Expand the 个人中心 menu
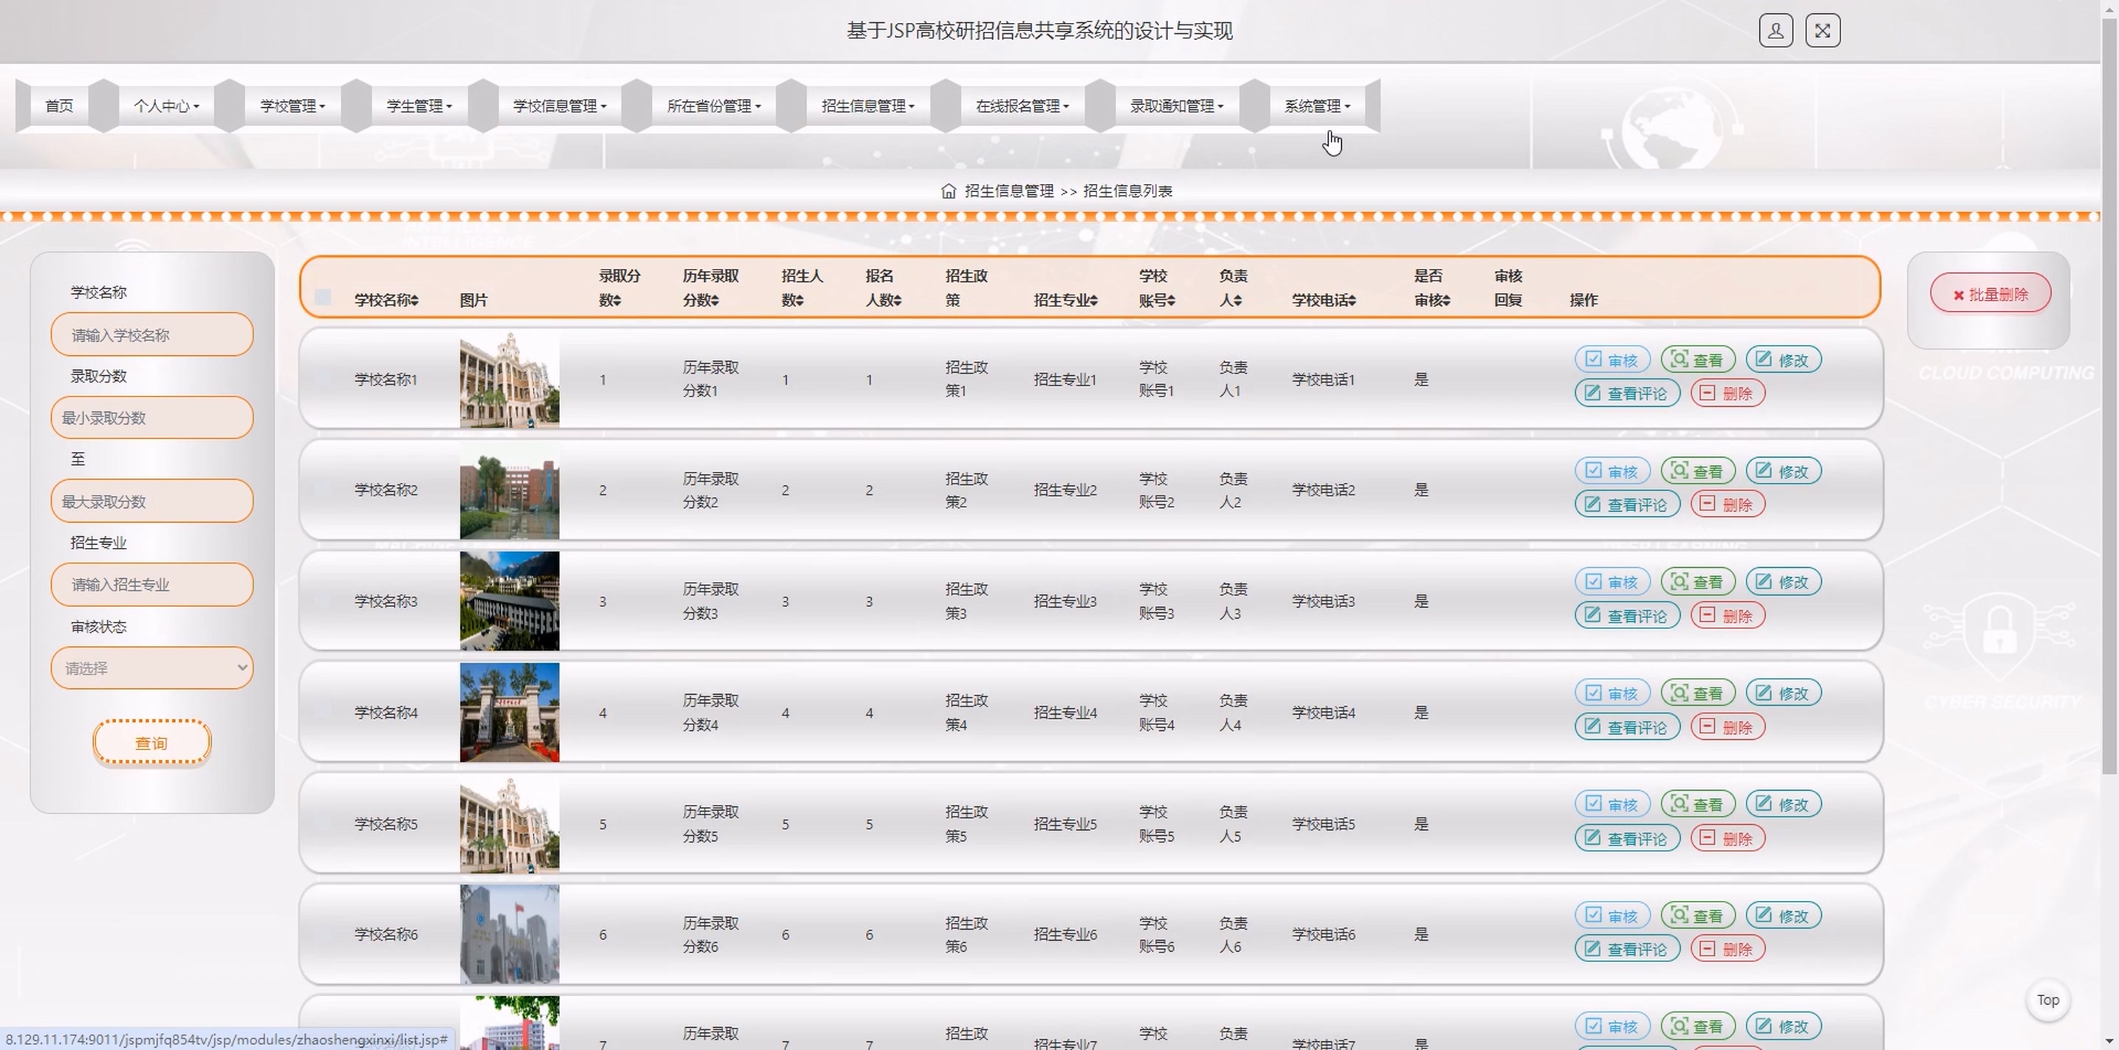 click(x=166, y=106)
